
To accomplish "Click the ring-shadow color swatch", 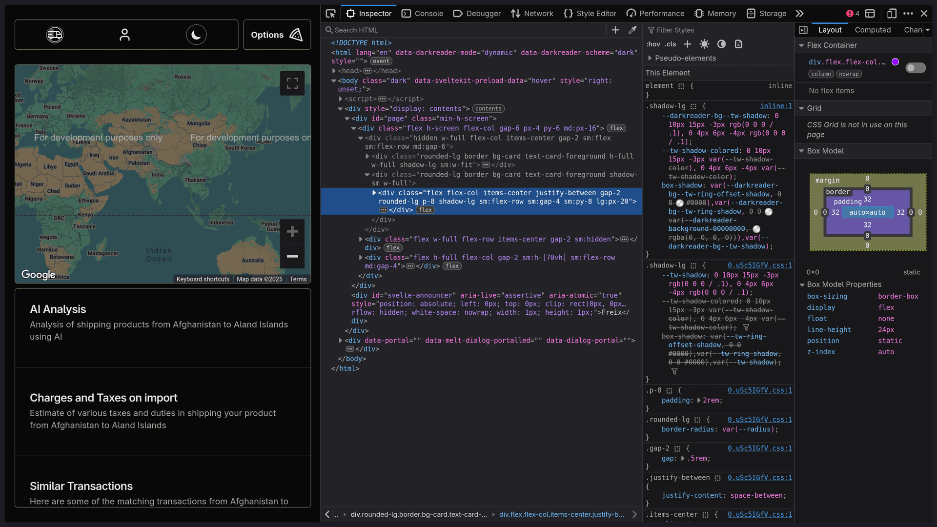I will coord(769,212).
